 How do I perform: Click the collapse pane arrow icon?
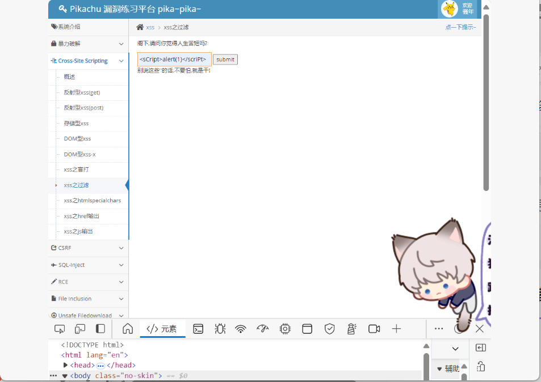tap(481, 348)
